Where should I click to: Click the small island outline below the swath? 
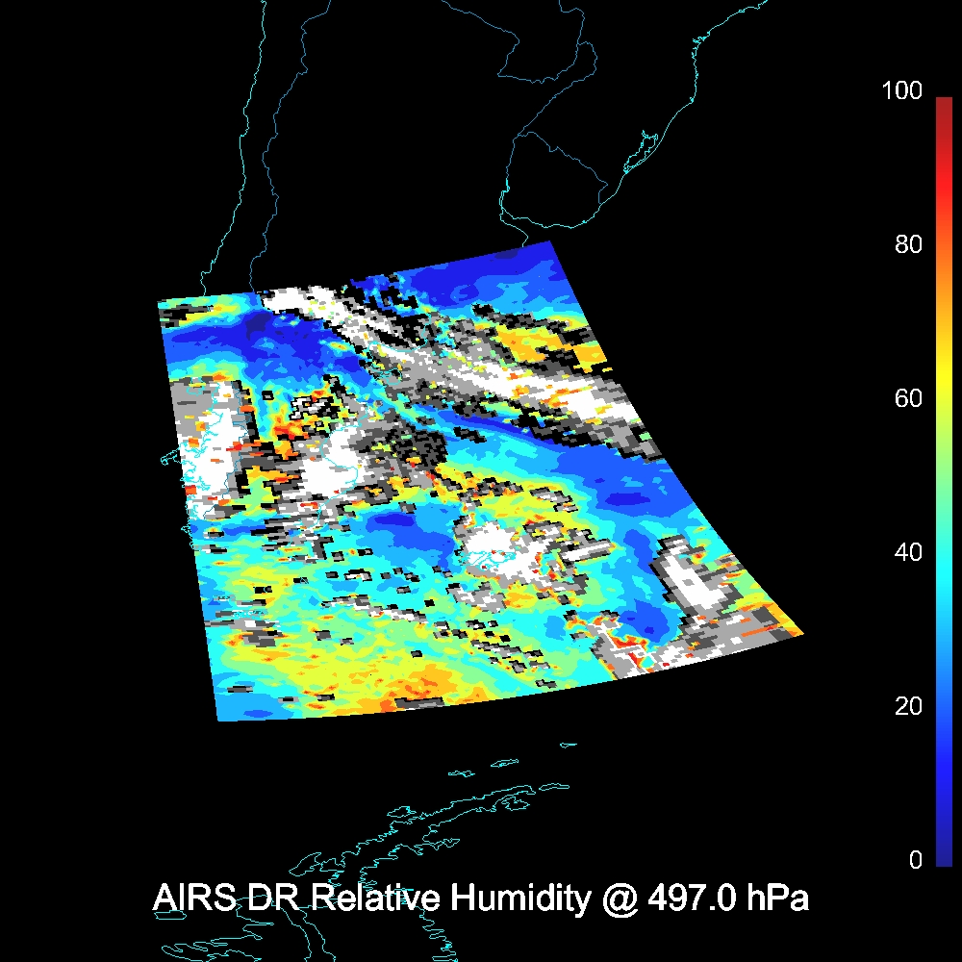pos(568,744)
